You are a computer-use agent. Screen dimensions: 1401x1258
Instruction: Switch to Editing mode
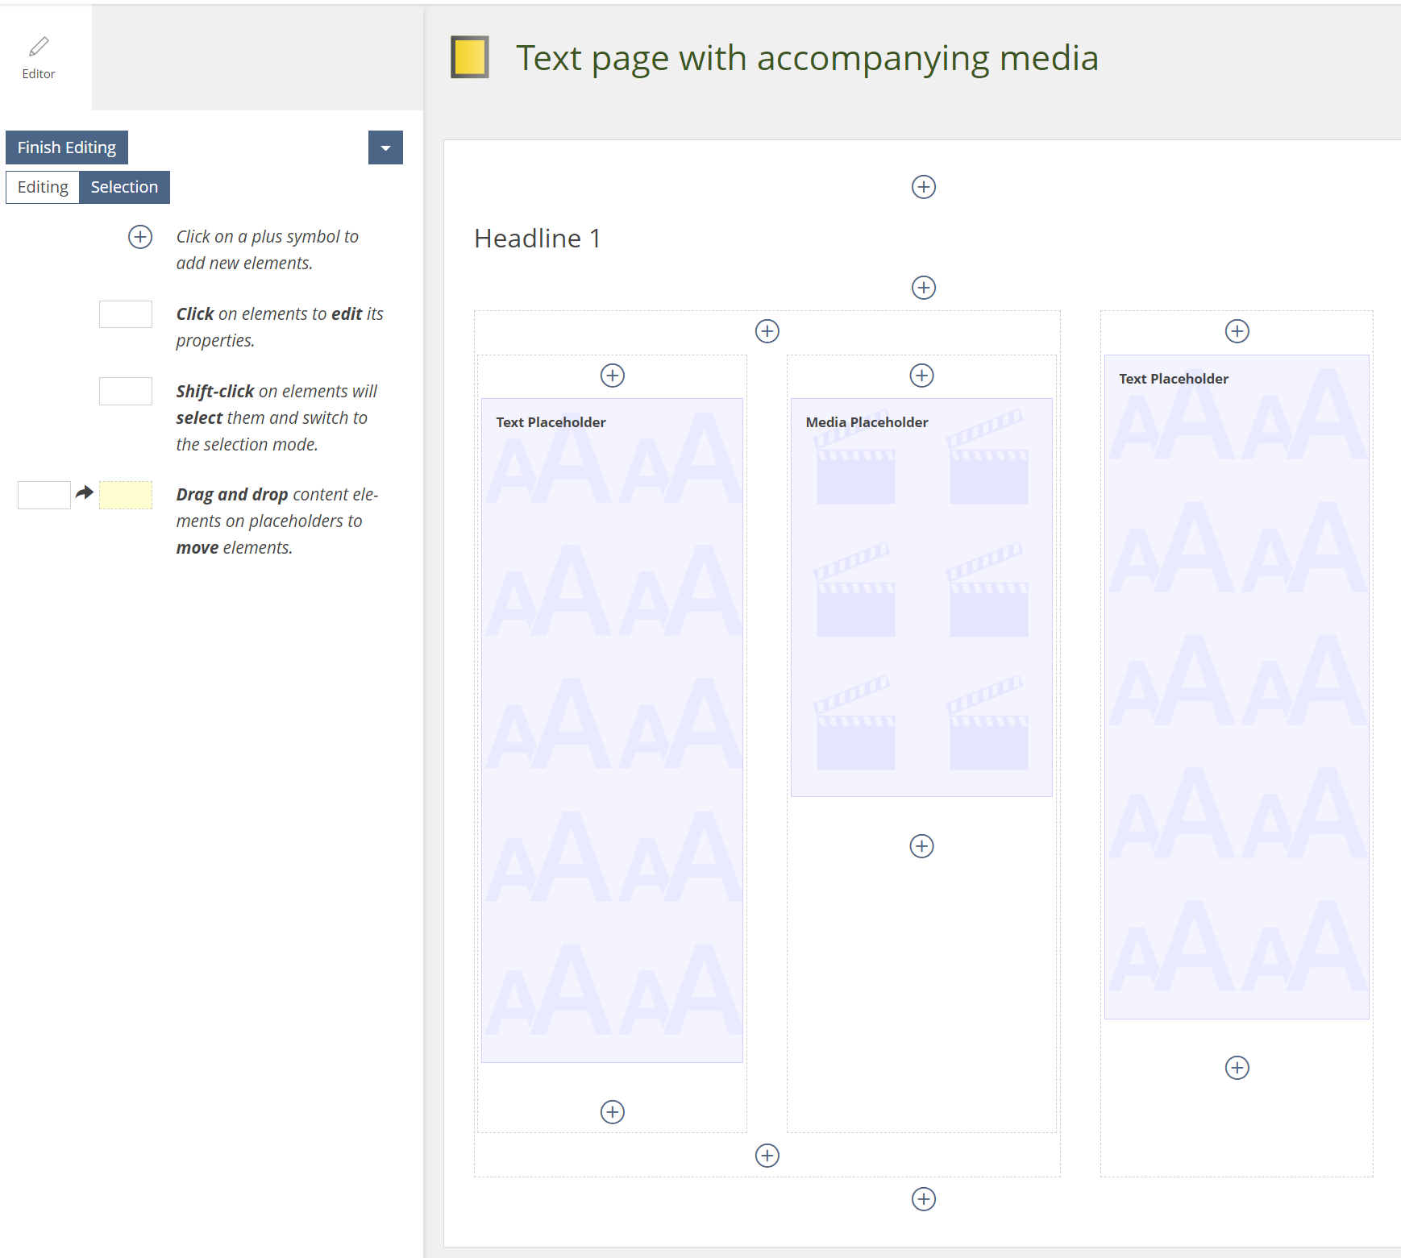click(43, 187)
